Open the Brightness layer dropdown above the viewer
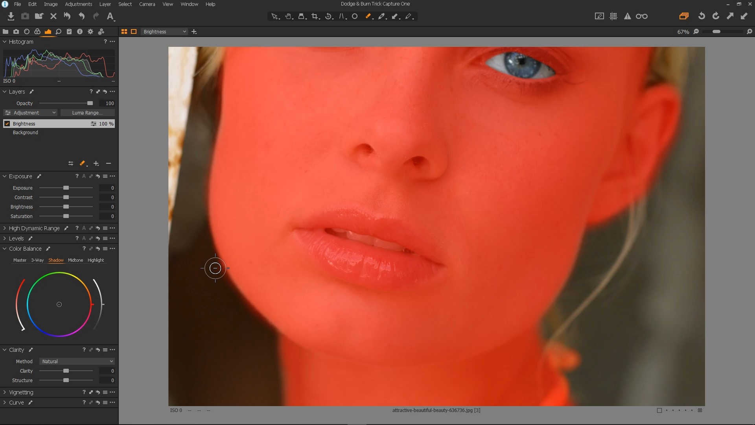 click(x=164, y=31)
